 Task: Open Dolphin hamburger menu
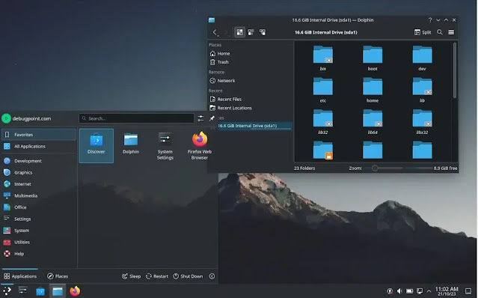pos(451,32)
